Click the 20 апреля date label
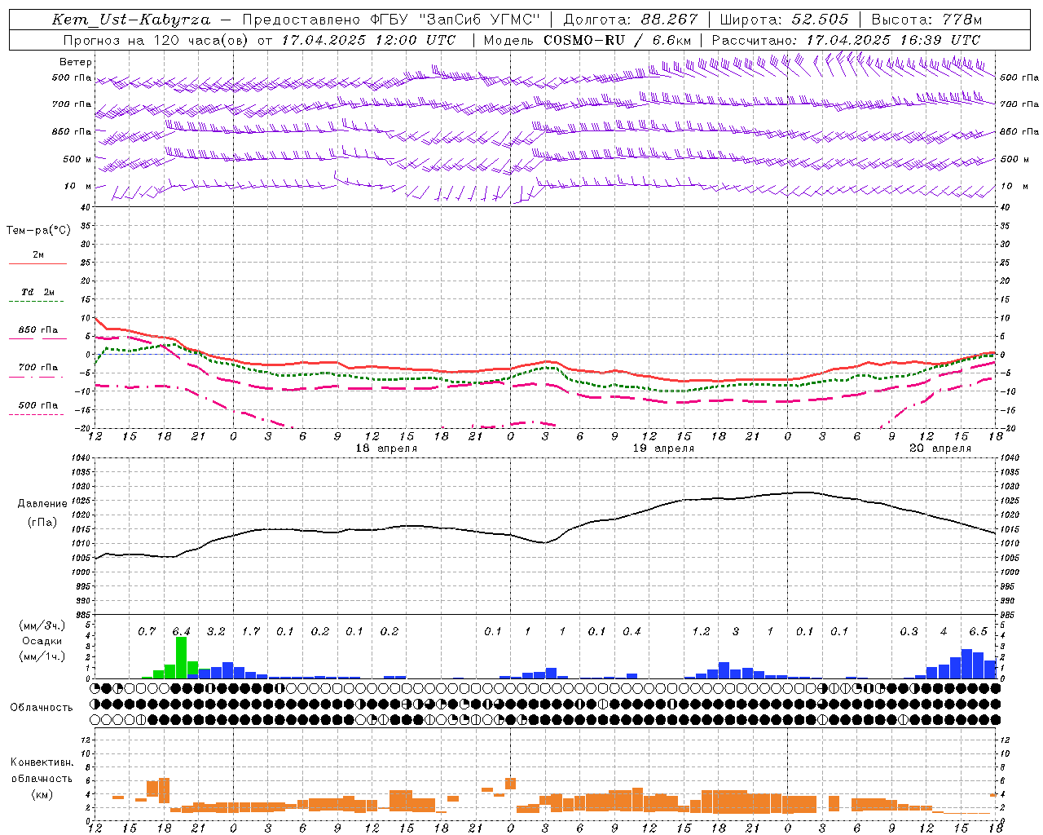 pos(940,448)
